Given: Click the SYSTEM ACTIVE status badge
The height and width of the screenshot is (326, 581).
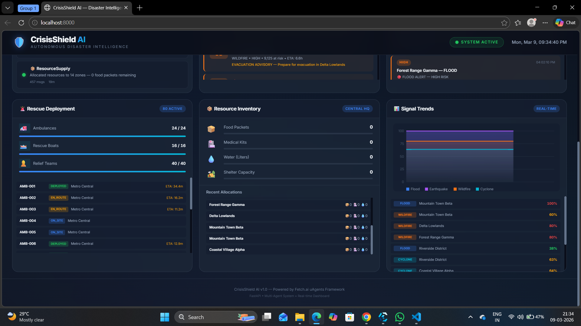Looking at the screenshot, I should (x=477, y=42).
